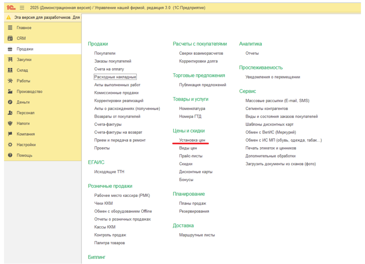Open Возвраты от покупателей
This screenshot has height=264, width=365.
[x=117, y=116]
